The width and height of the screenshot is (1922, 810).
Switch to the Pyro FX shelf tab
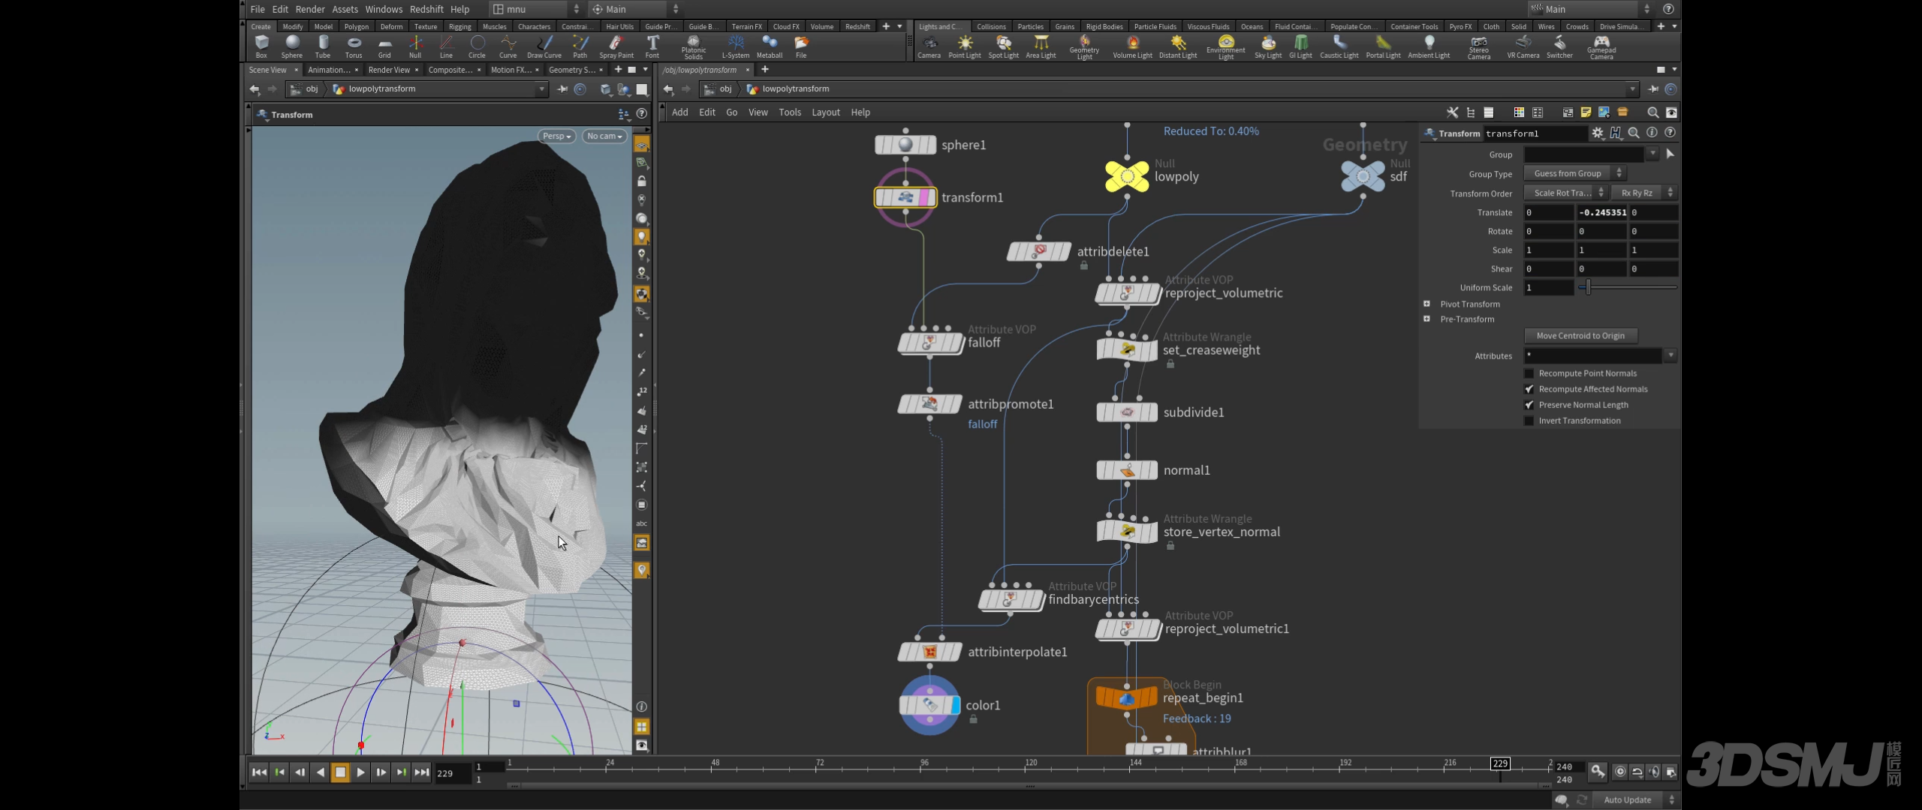coord(1460,26)
